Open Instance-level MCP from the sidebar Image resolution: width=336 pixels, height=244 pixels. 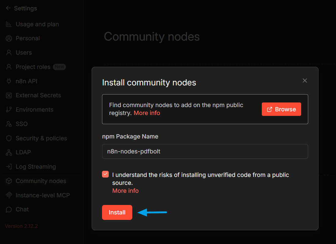pyautogui.click(x=43, y=195)
